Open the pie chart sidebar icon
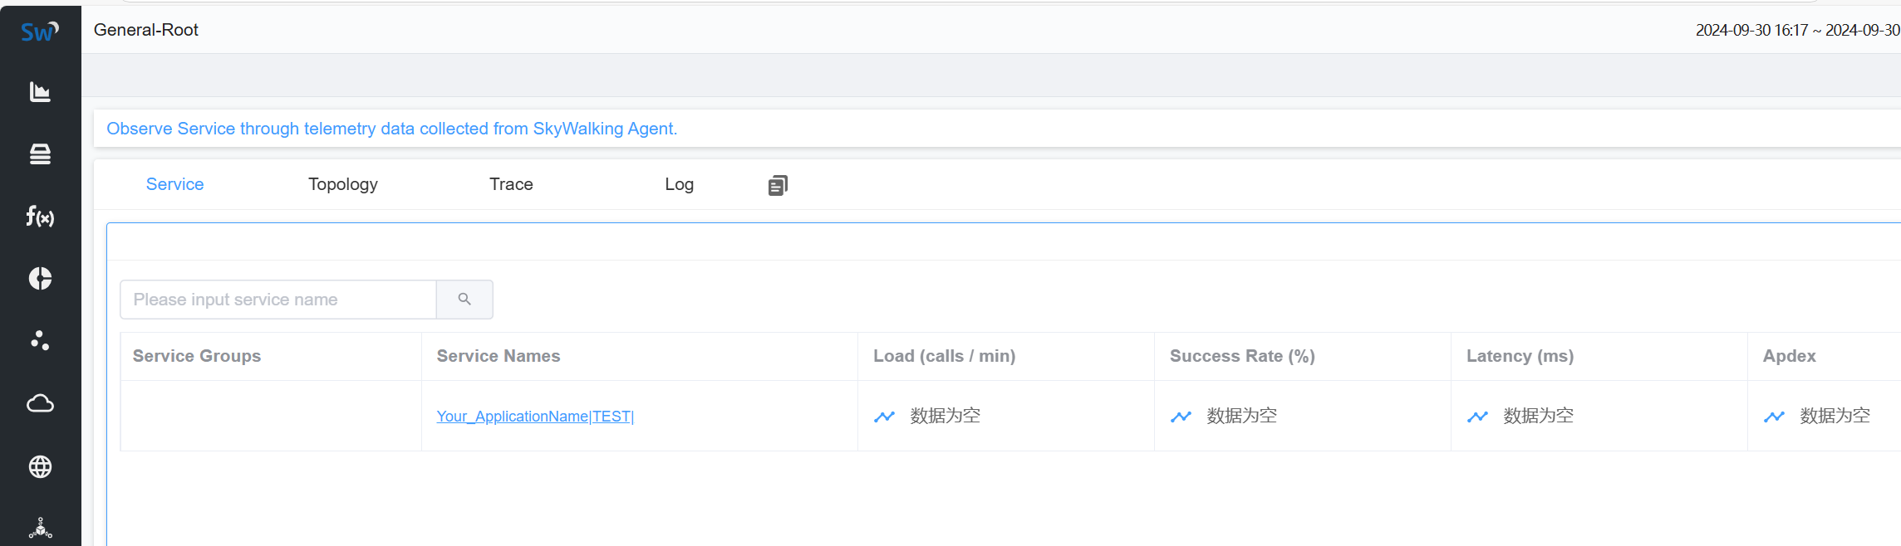 (40, 279)
